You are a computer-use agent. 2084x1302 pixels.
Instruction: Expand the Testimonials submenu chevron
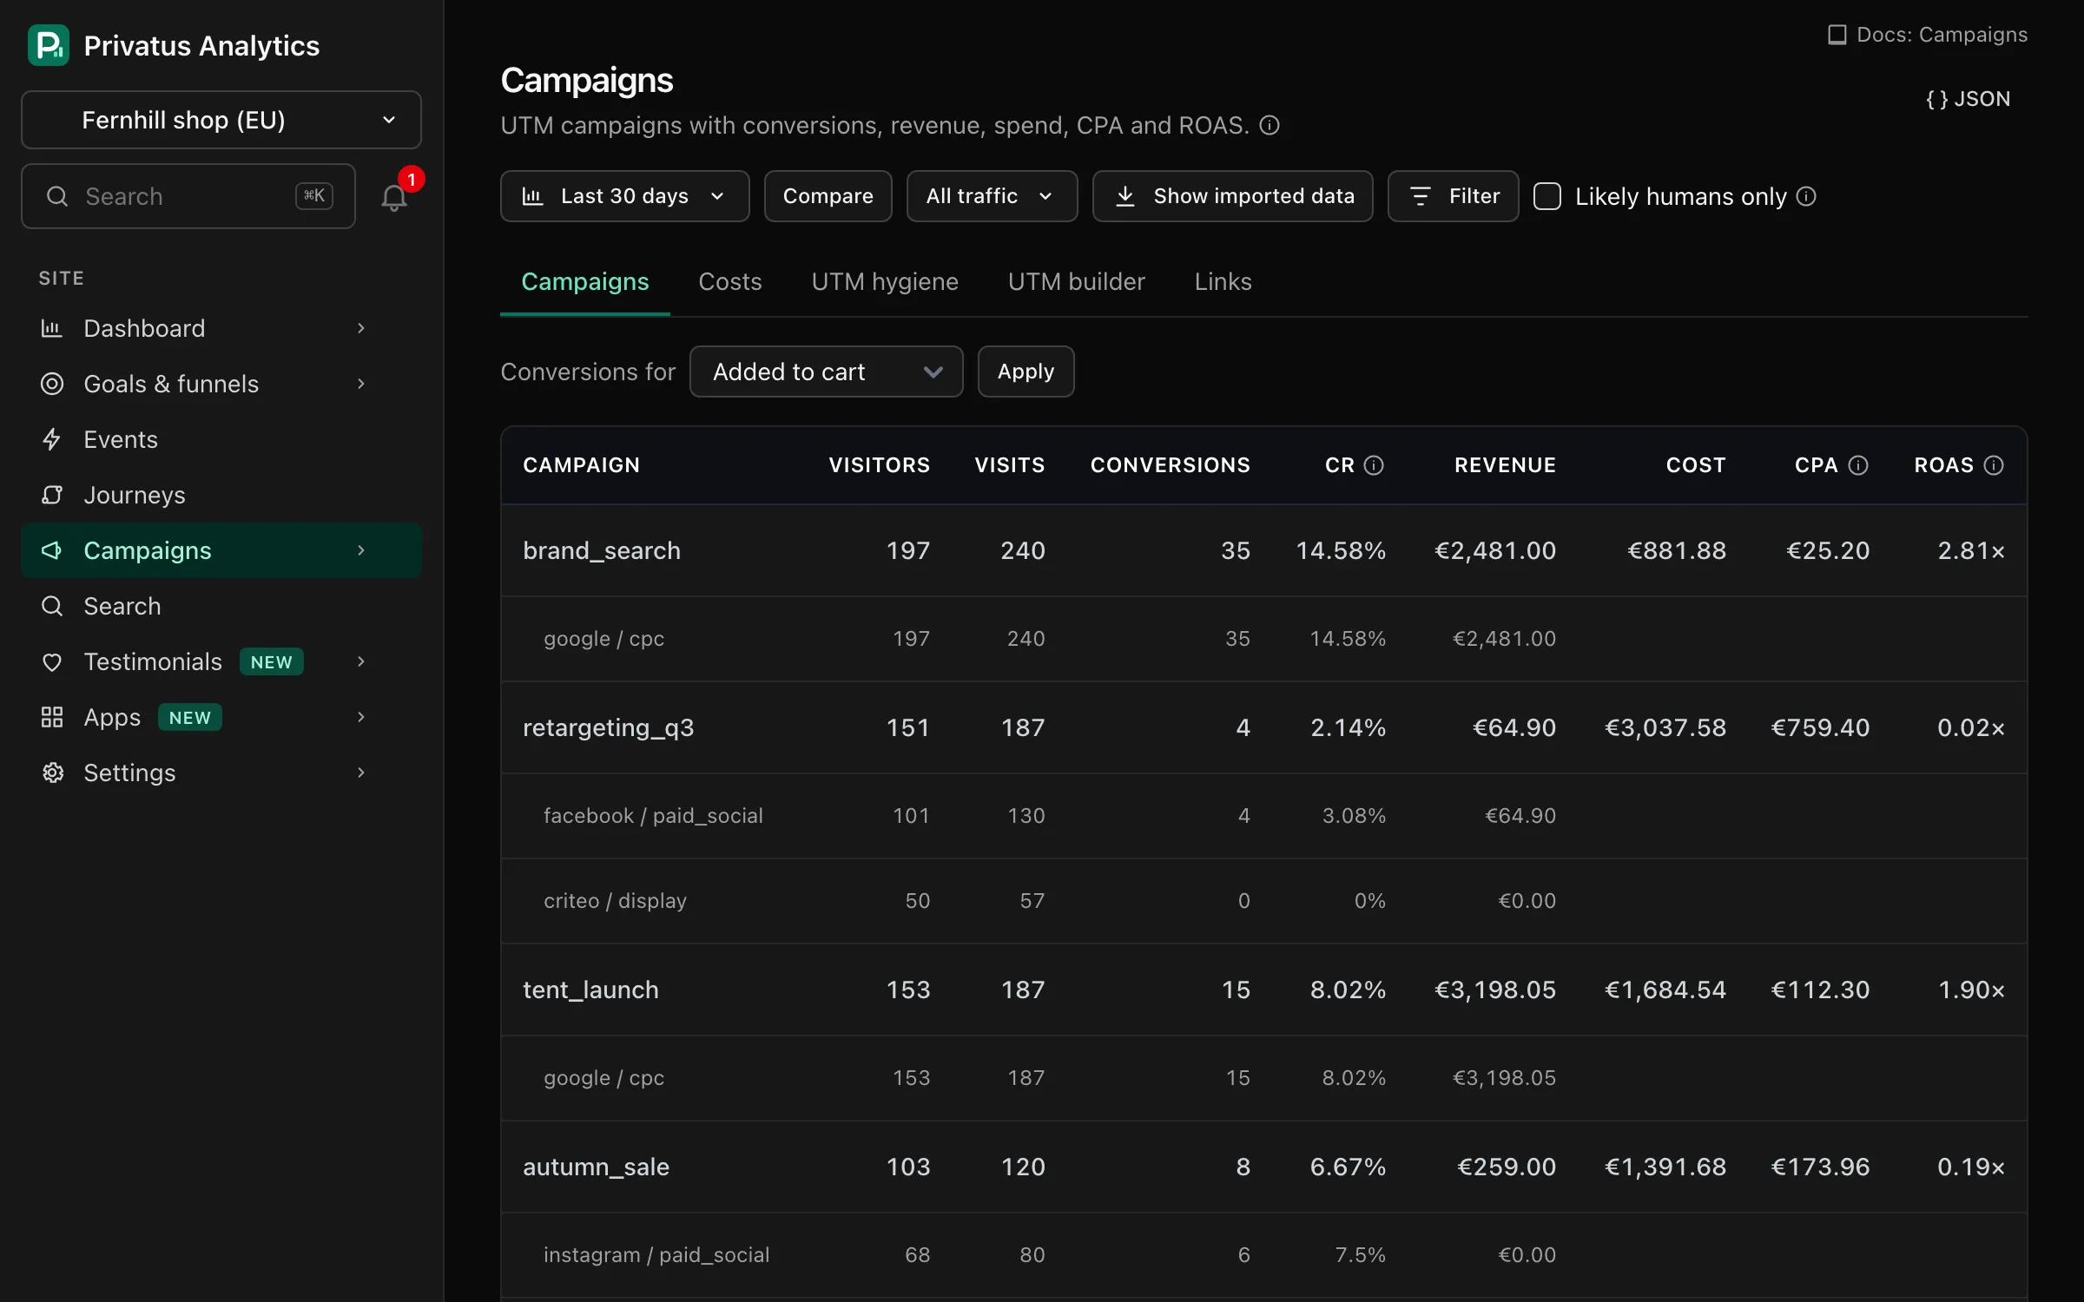click(x=361, y=661)
